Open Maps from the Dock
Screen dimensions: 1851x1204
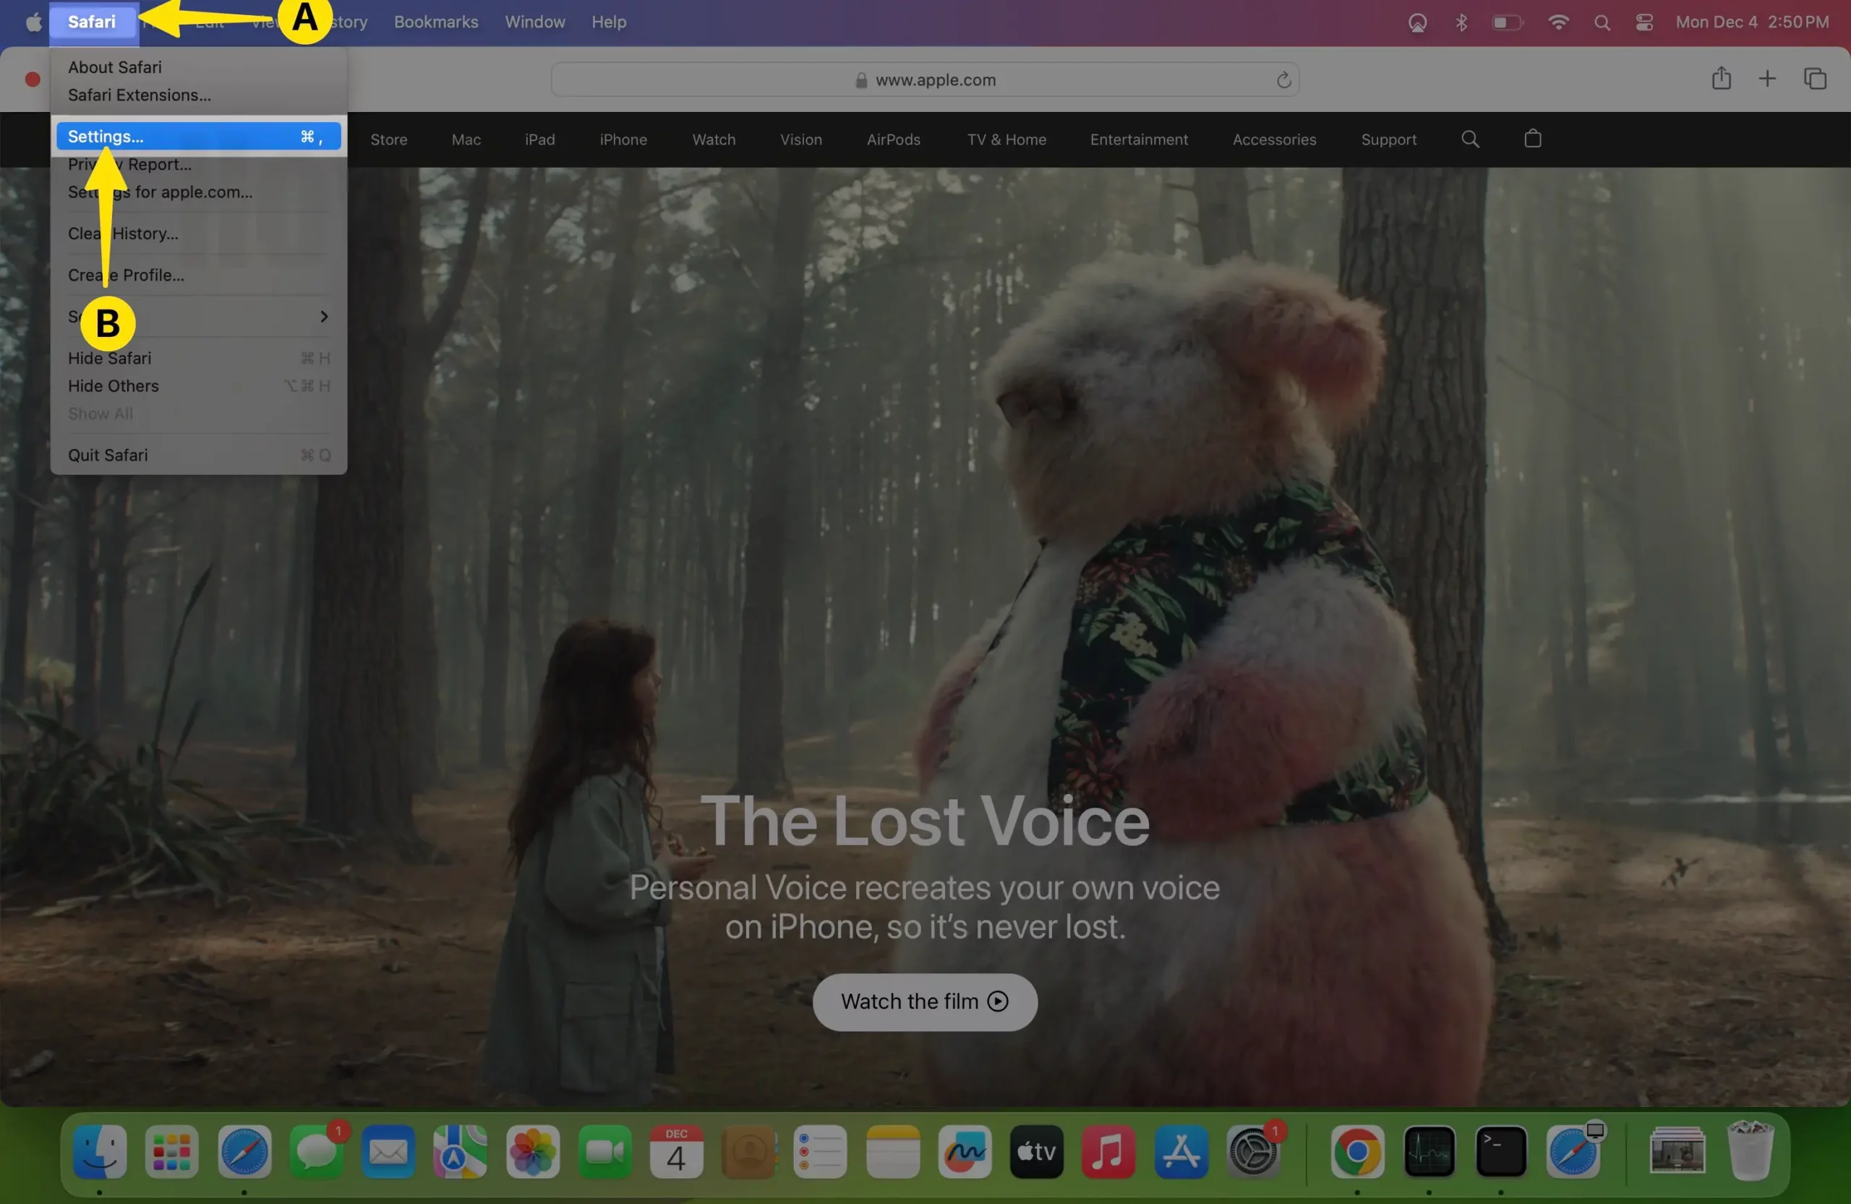click(x=461, y=1152)
